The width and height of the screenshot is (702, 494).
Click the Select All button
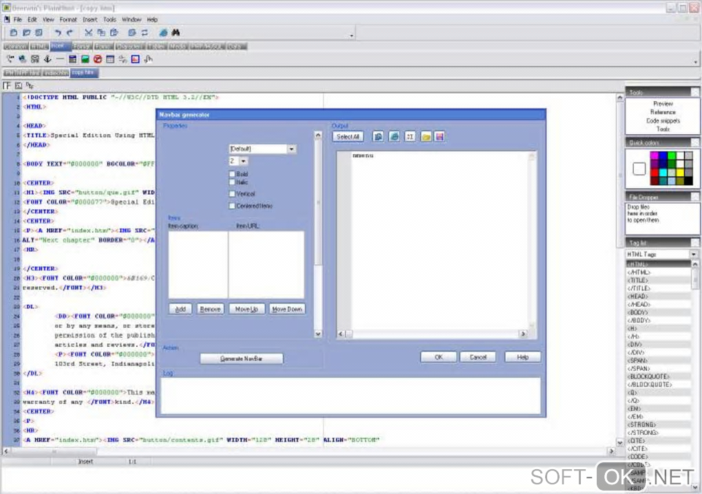[348, 137]
